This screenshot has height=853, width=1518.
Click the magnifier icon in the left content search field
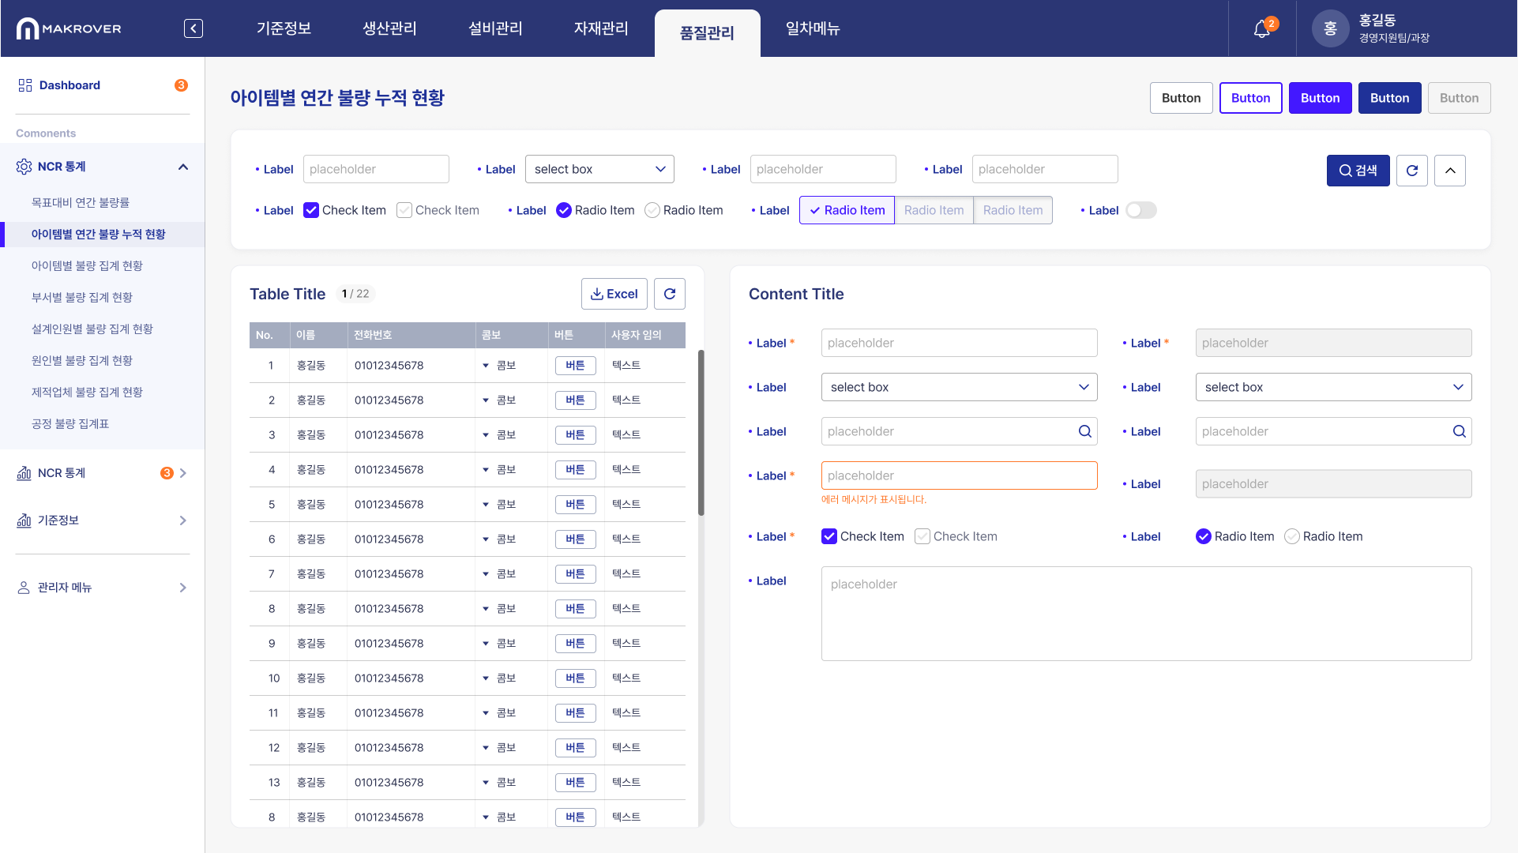(x=1084, y=431)
